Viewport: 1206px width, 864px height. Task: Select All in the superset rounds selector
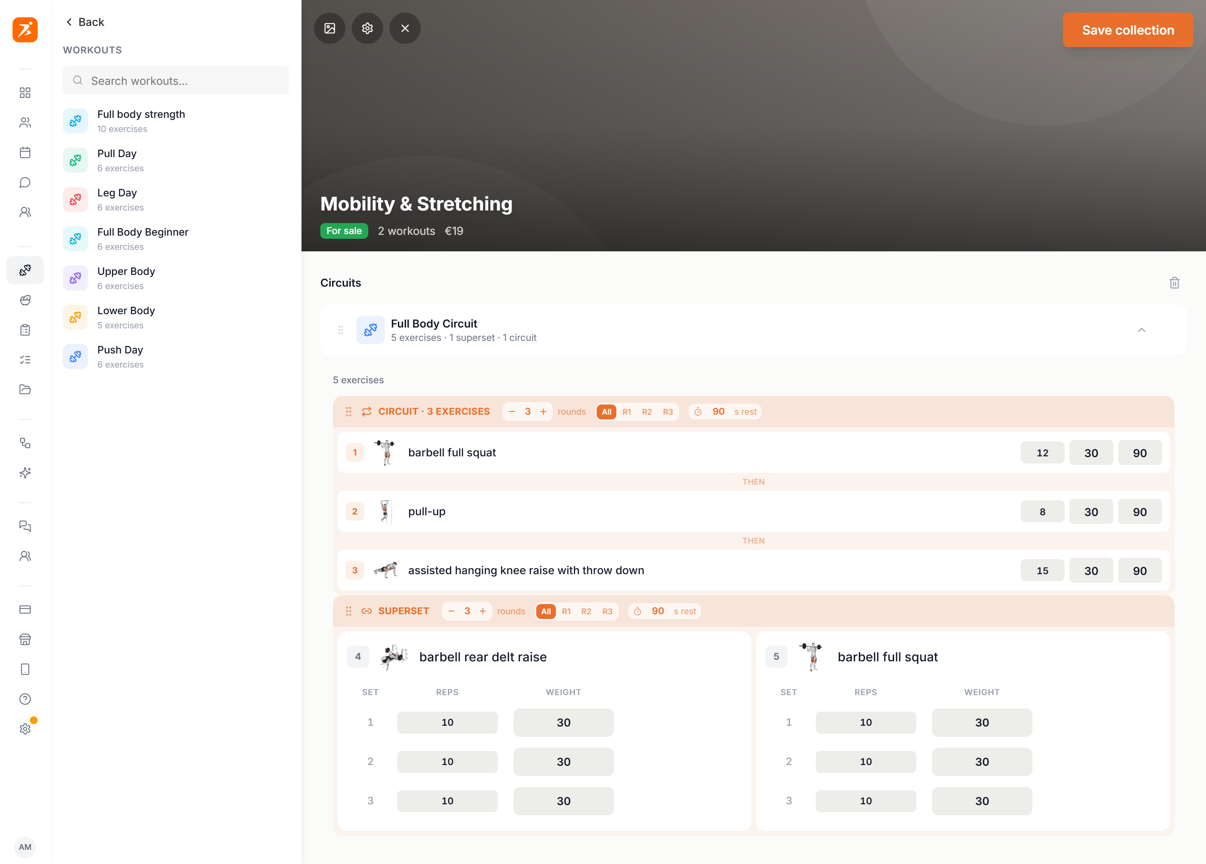pos(546,611)
